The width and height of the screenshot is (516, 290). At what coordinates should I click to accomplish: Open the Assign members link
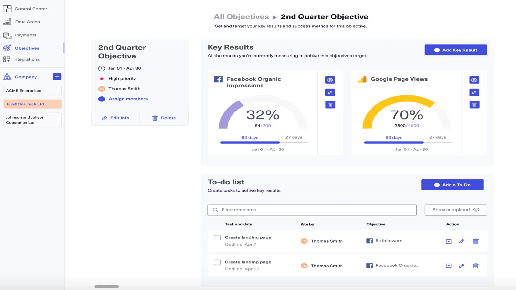click(128, 99)
